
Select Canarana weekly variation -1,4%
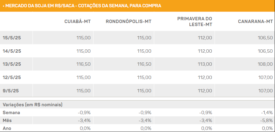(x=267, y=113)
